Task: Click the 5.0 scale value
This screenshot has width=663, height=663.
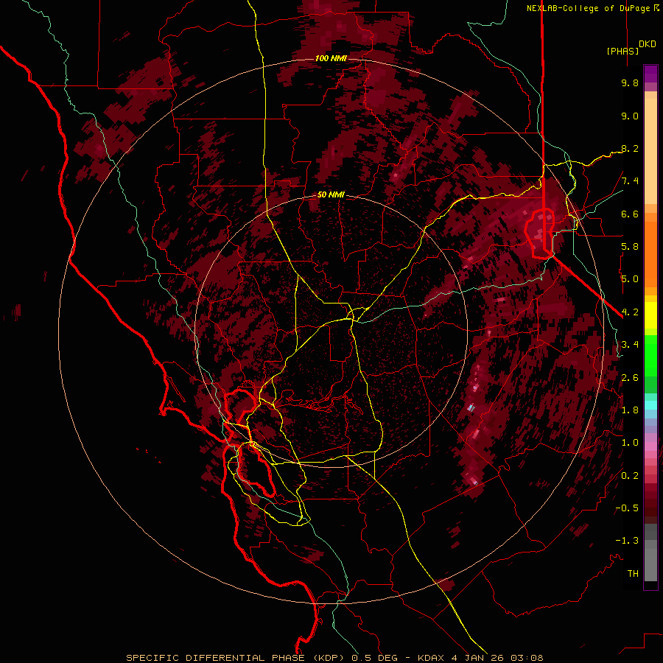Action: point(630,279)
